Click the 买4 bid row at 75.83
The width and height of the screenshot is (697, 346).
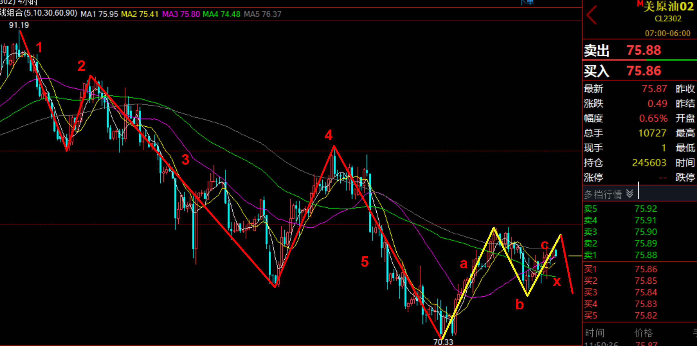(x=620, y=304)
